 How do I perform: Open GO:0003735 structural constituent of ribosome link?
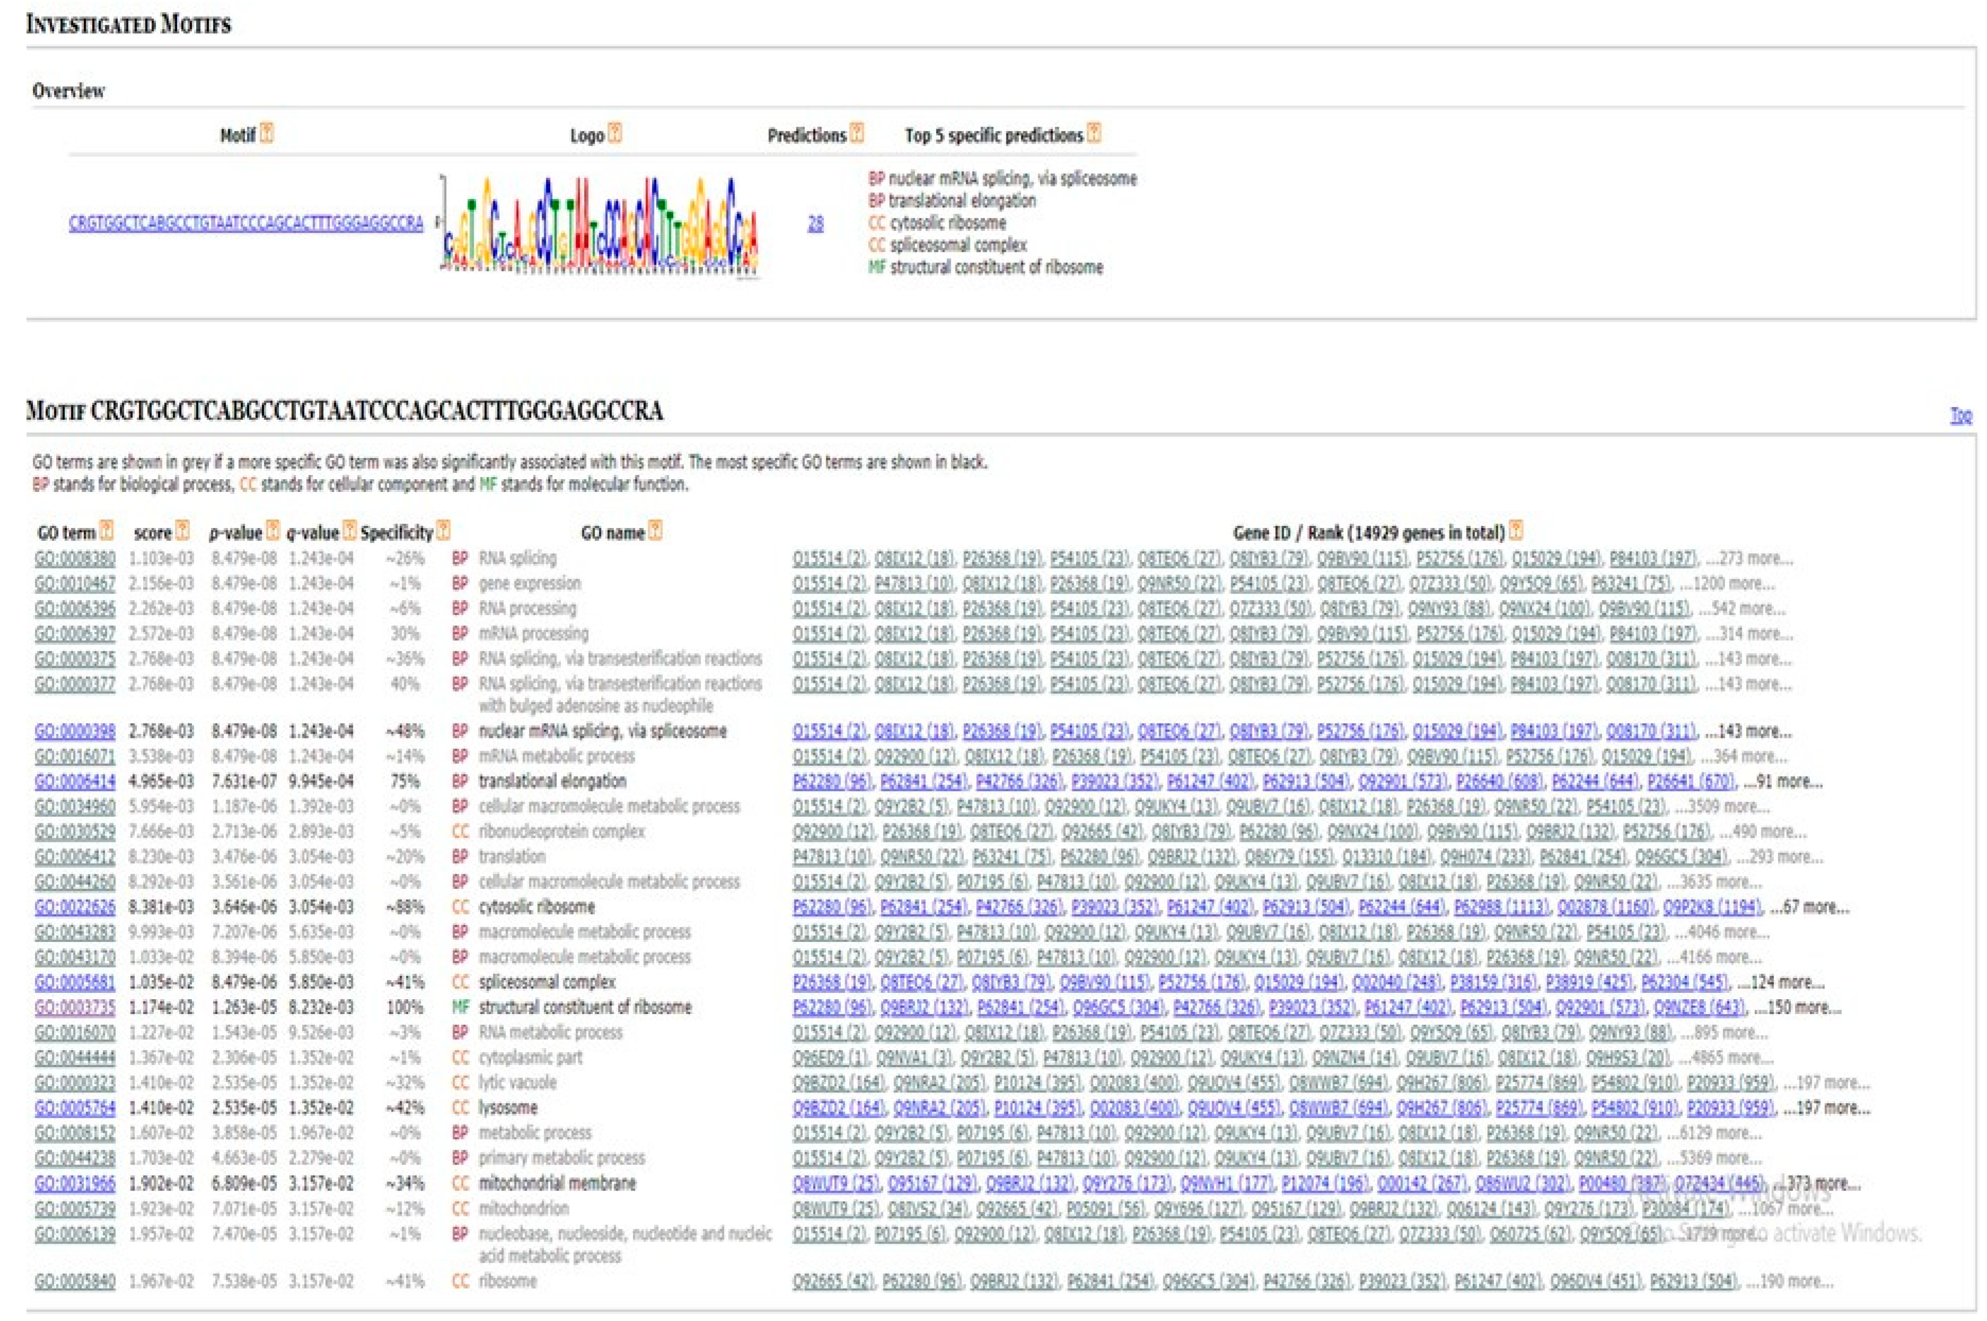pyautogui.click(x=75, y=1008)
